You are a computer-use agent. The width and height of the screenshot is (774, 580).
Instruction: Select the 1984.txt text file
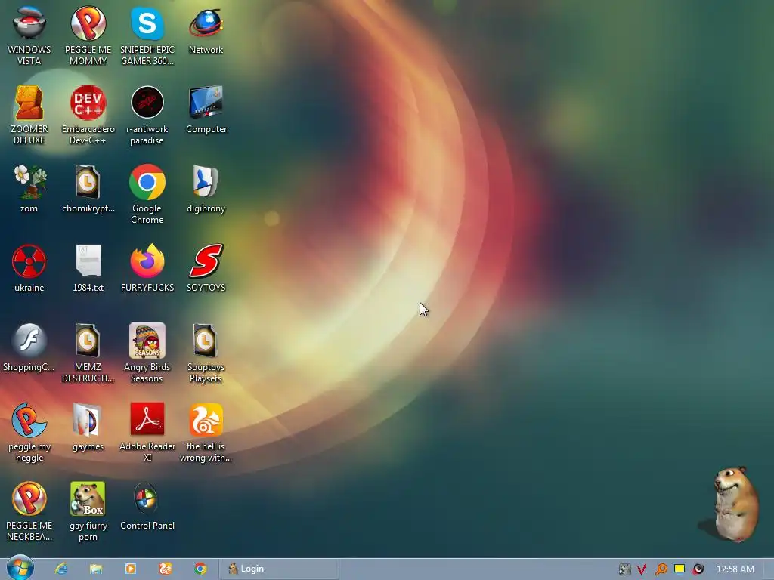click(88, 268)
